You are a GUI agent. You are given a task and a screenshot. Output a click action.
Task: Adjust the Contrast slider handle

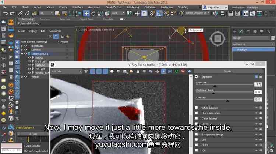(227, 101)
